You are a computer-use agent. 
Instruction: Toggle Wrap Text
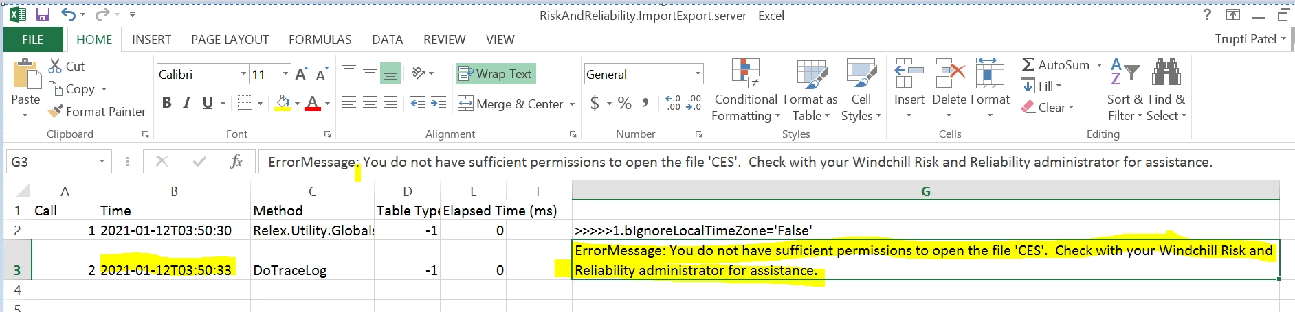point(495,73)
